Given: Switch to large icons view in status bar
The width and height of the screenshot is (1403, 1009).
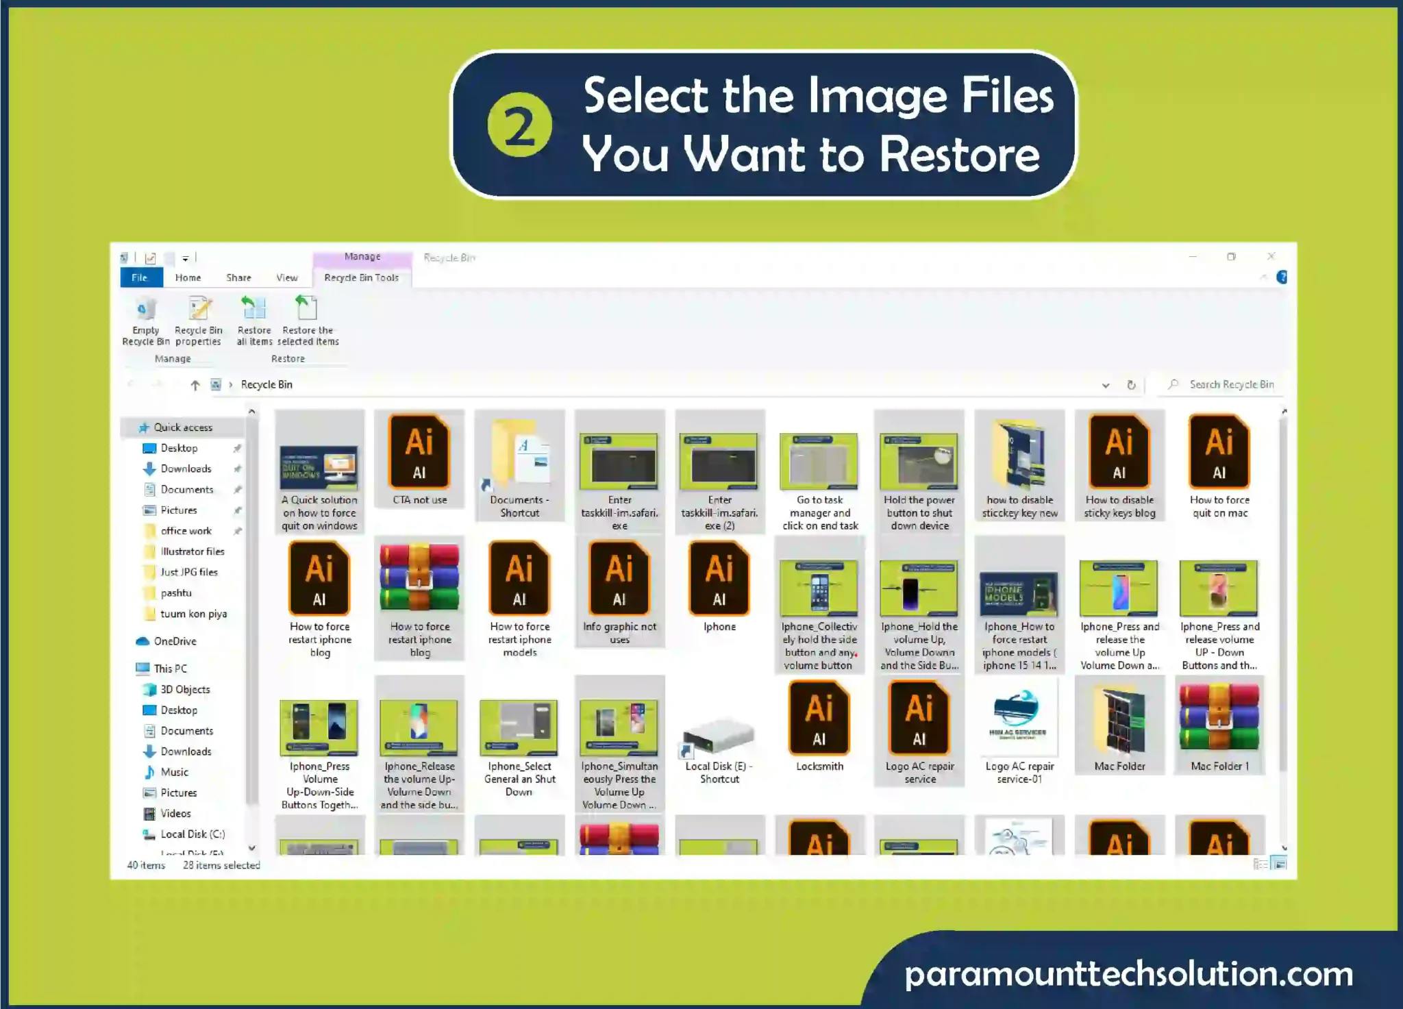Looking at the screenshot, I should coord(1279,864).
